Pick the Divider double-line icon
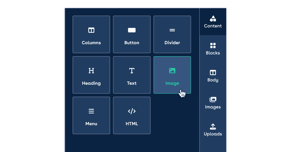Viewport: 291px width, 152px height. point(172,30)
